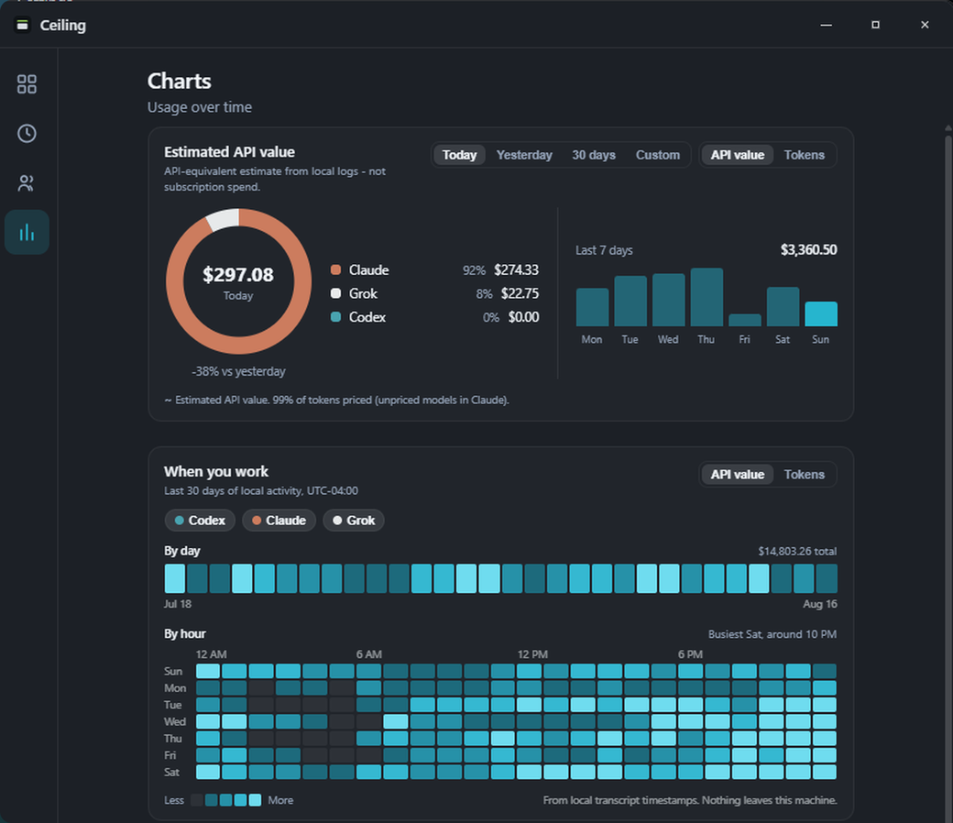
Task: Switch the estimate range to Today
Action: coord(459,155)
